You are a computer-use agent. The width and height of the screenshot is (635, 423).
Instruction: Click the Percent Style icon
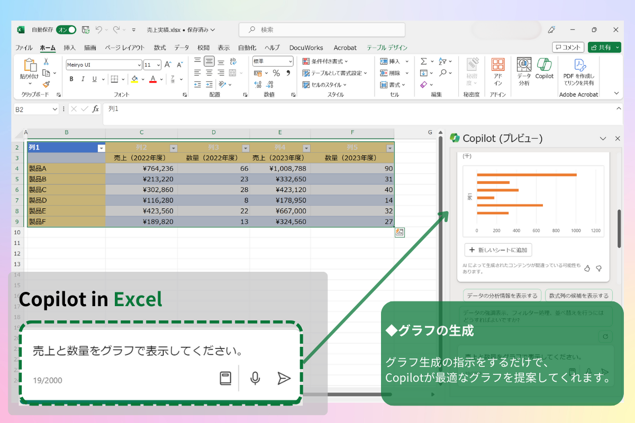[x=276, y=73]
